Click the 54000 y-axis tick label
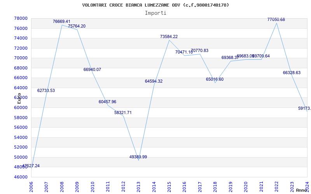Image resolution: width=311 pixels, height=194 pixels. click(x=21, y=137)
